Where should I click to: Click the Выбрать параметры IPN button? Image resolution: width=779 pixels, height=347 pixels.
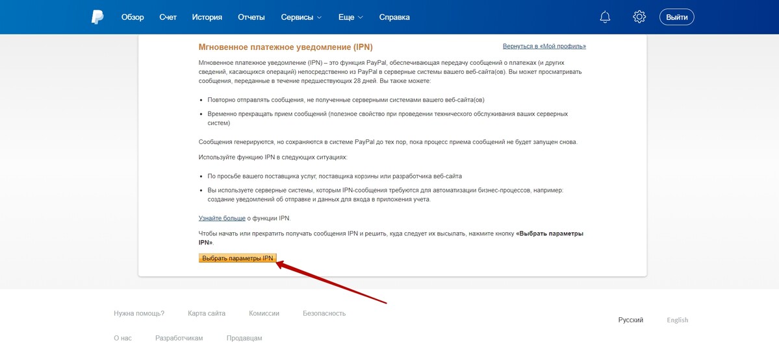[238, 258]
